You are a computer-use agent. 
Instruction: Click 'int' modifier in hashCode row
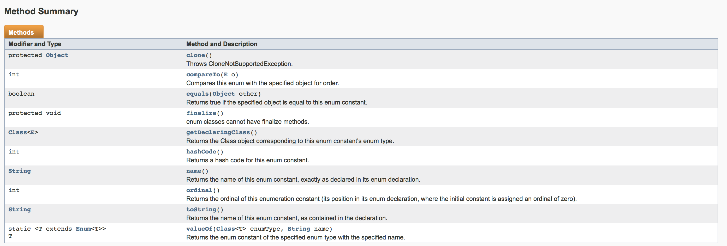(14, 152)
